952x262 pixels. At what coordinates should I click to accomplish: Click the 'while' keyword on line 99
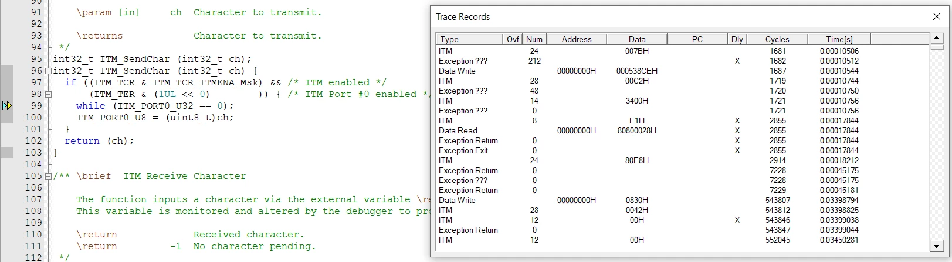tap(91, 106)
